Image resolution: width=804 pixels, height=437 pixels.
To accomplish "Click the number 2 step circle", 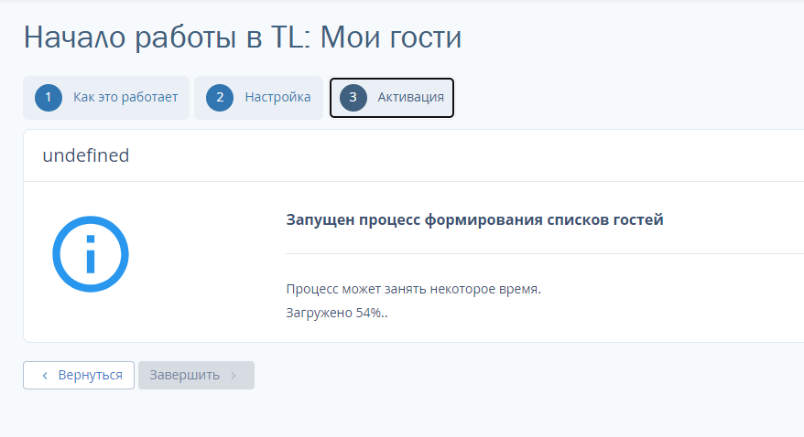I will click(220, 98).
